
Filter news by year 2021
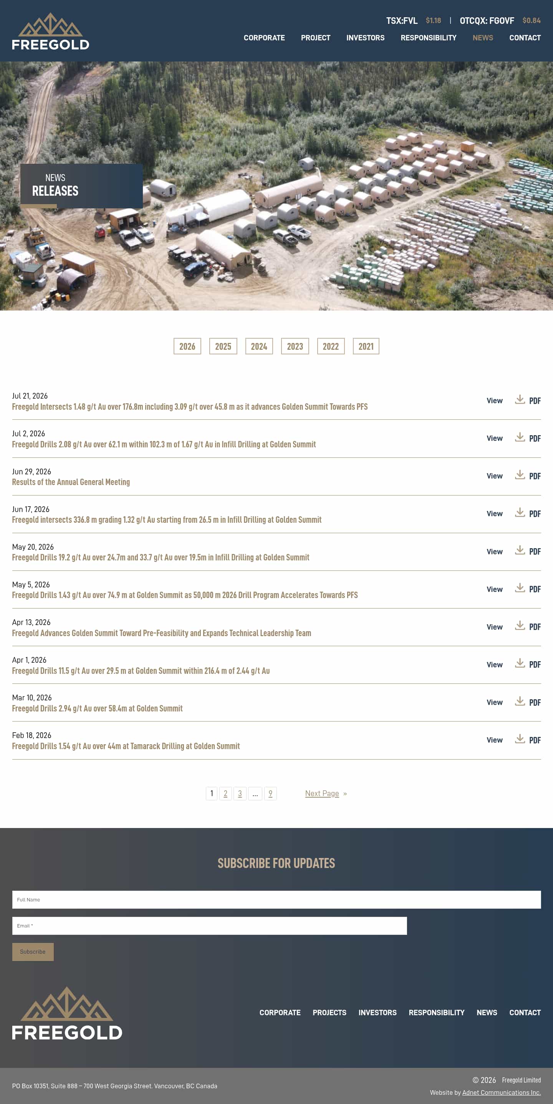(366, 346)
